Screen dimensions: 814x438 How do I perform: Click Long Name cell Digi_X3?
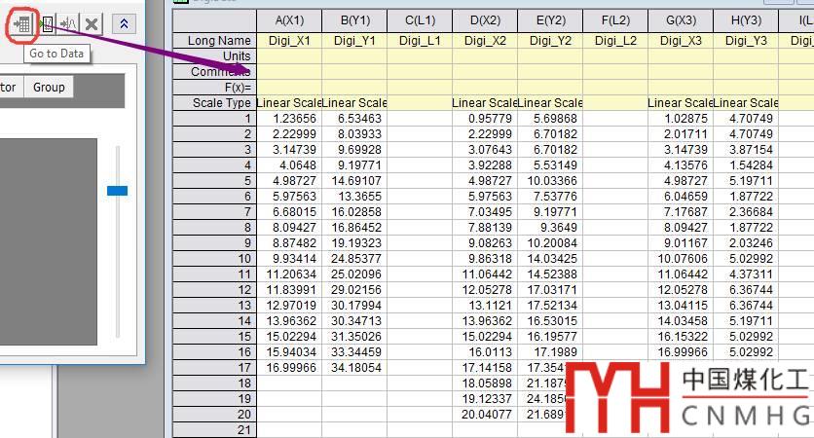[682, 41]
